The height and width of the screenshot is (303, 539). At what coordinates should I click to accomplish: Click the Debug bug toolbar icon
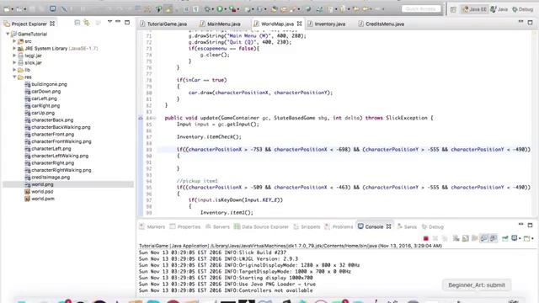[207, 9]
